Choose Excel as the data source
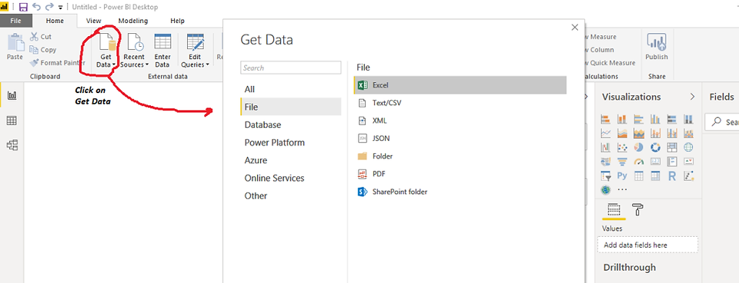 [460, 85]
